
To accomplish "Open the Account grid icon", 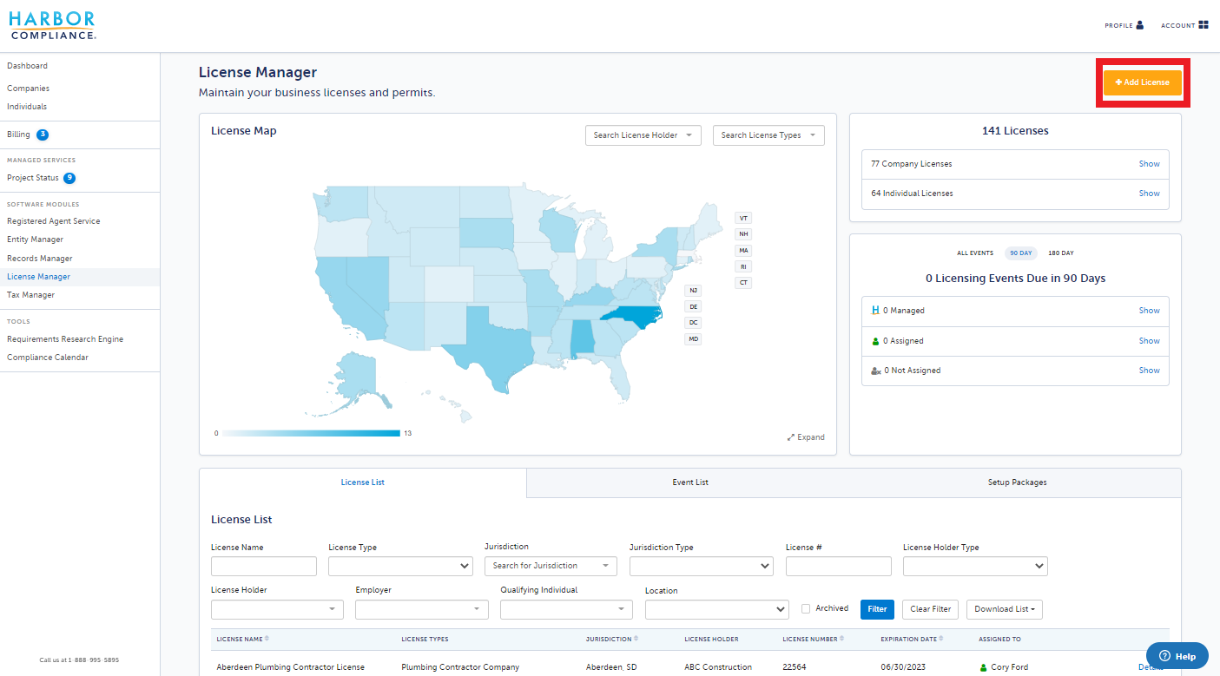I will point(1203,25).
